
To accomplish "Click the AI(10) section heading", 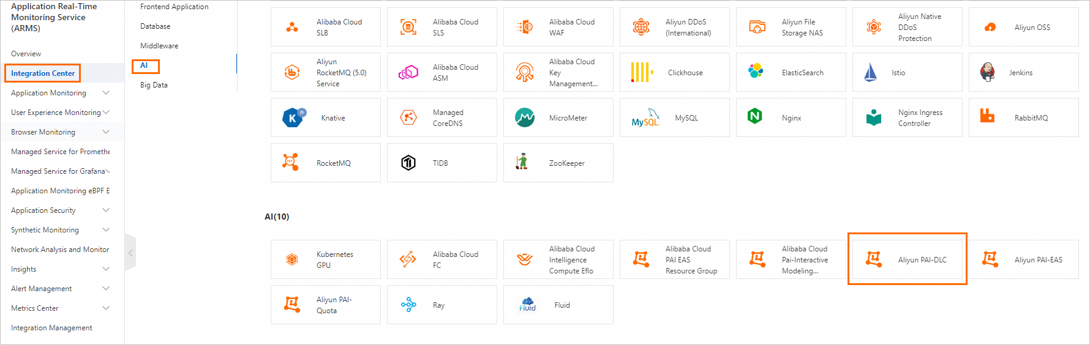I will [277, 217].
